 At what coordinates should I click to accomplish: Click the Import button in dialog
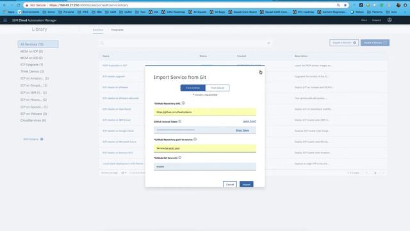(246, 184)
